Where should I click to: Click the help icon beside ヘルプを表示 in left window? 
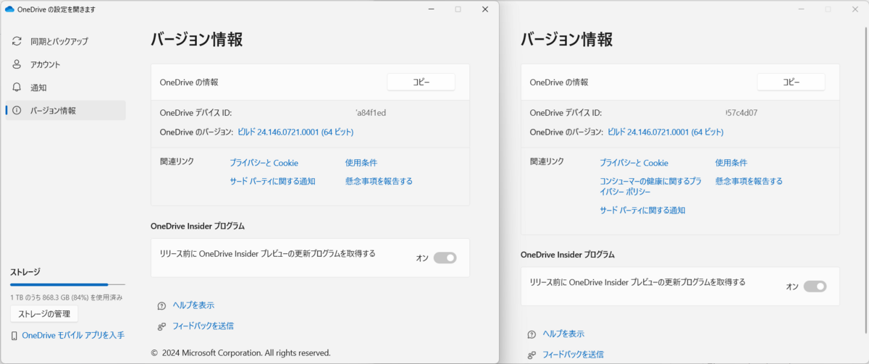click(162, 305)
